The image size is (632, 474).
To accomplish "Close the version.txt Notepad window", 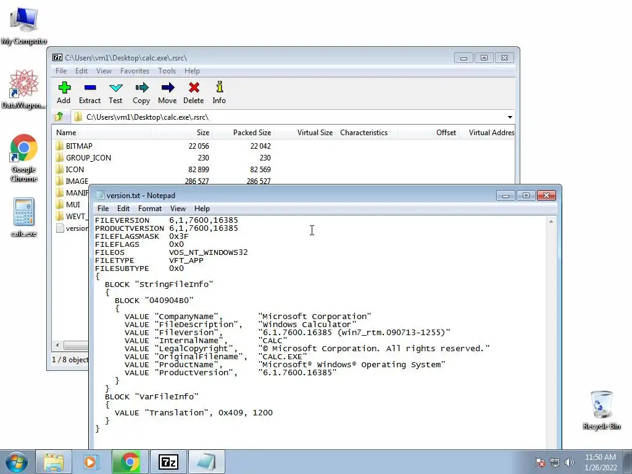I will (547, 196).
